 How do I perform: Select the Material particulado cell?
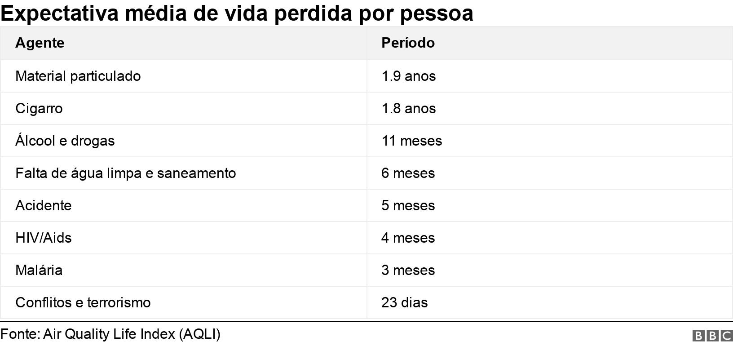pyautogui.click(x=78, y=76)
